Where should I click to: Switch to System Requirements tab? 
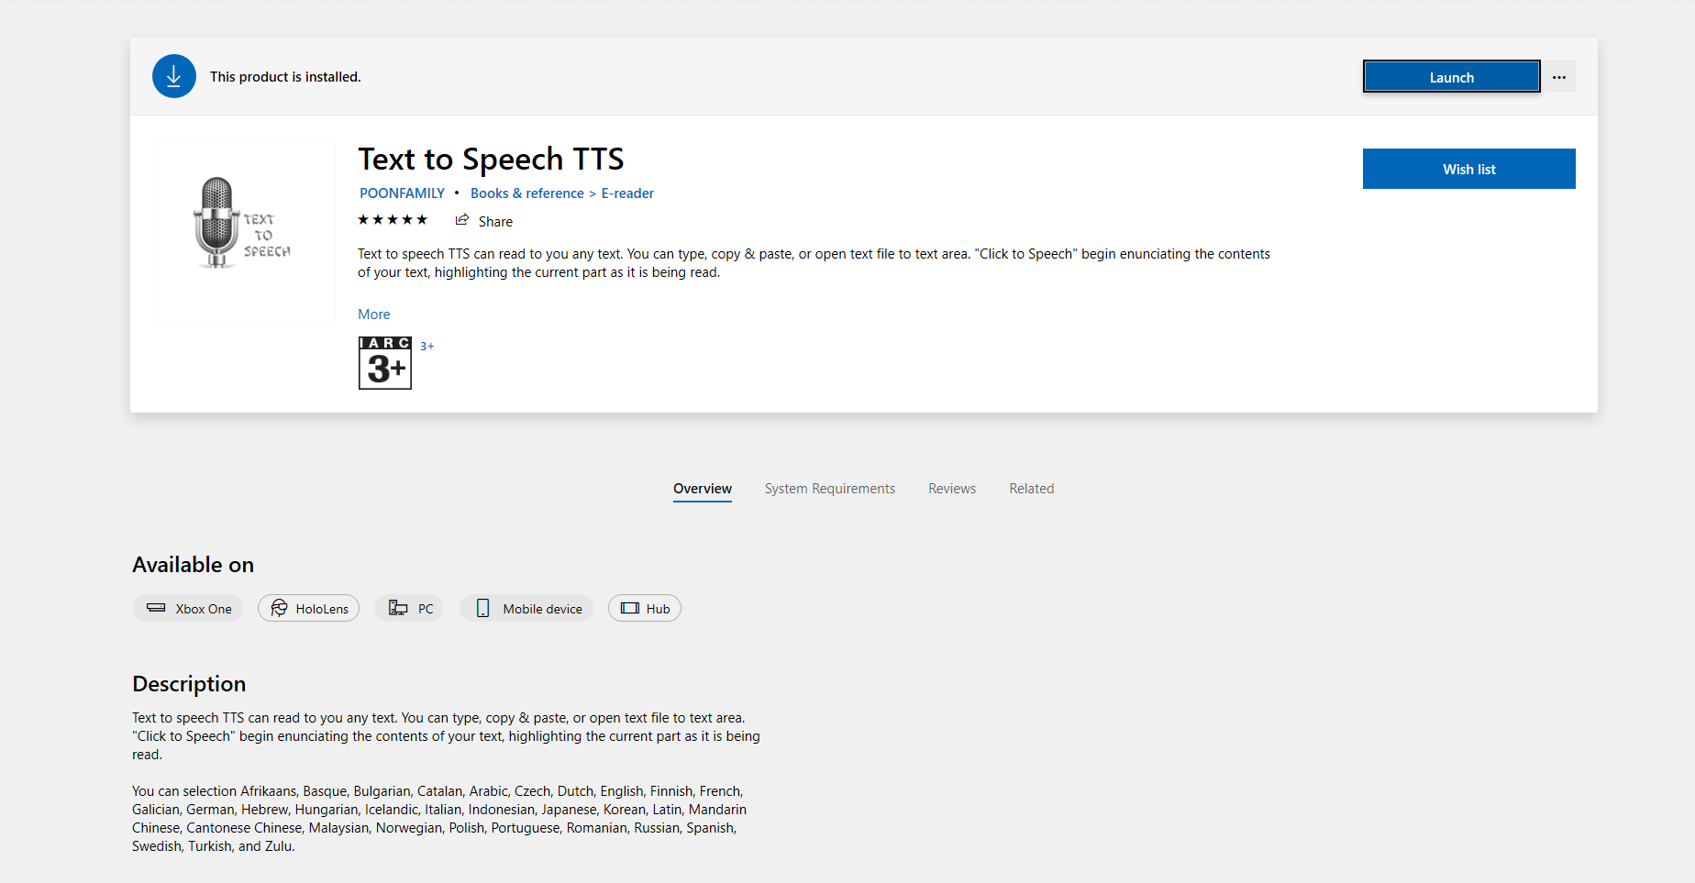(x=830, y=489)
